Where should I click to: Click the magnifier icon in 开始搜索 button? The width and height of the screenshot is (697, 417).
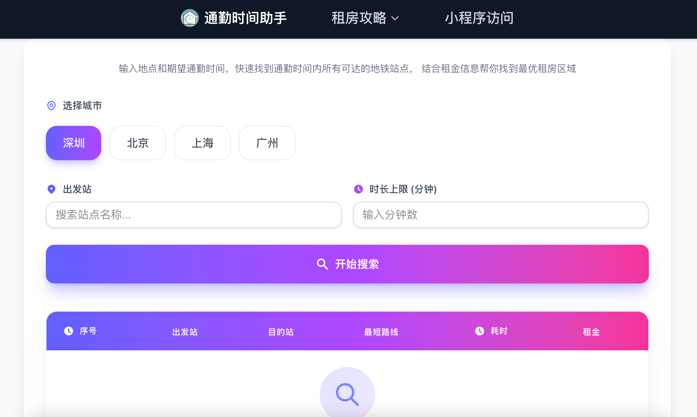(x=322, y=264)
